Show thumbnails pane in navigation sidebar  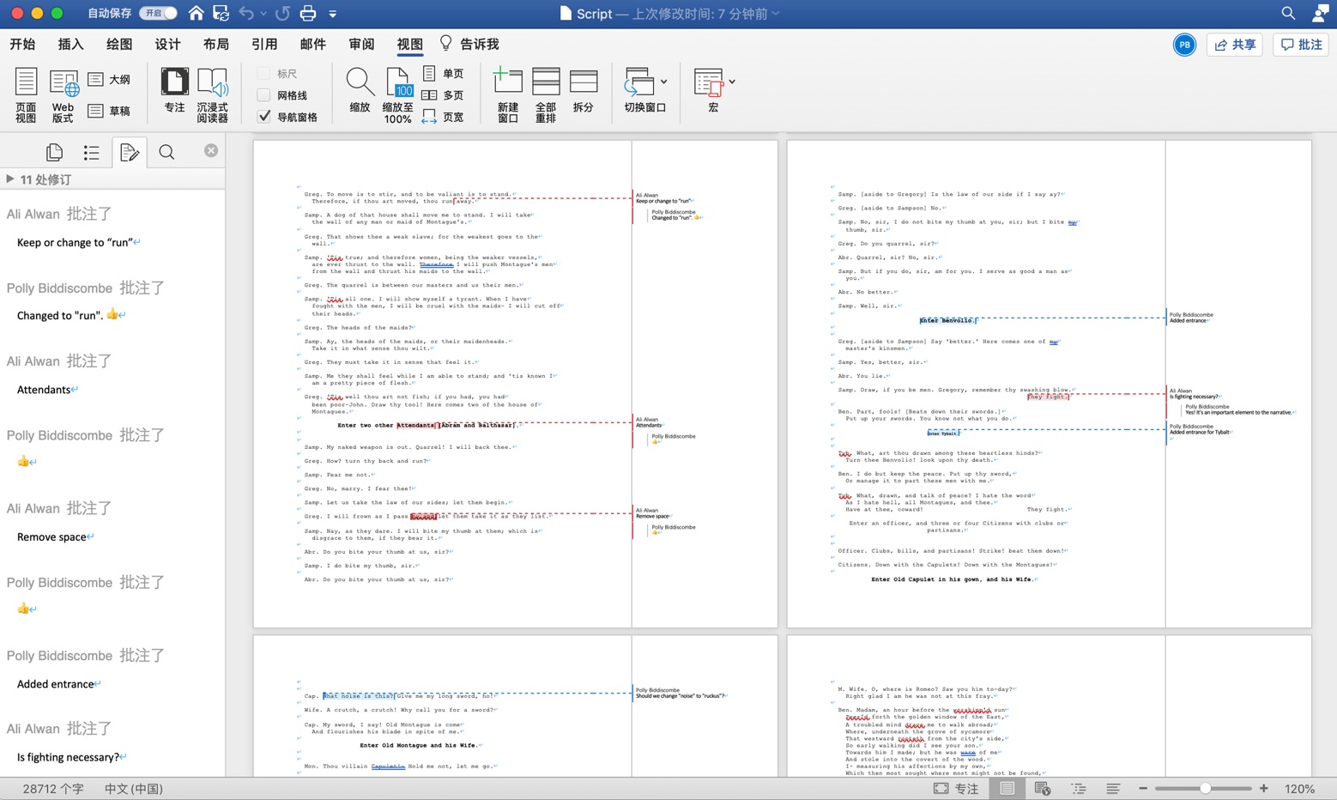(x=54, y=152)
